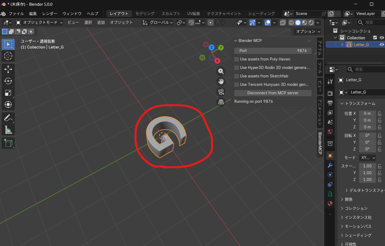Click Disconnect from MCP server button
Screen dimensions: 385x246
273,93
